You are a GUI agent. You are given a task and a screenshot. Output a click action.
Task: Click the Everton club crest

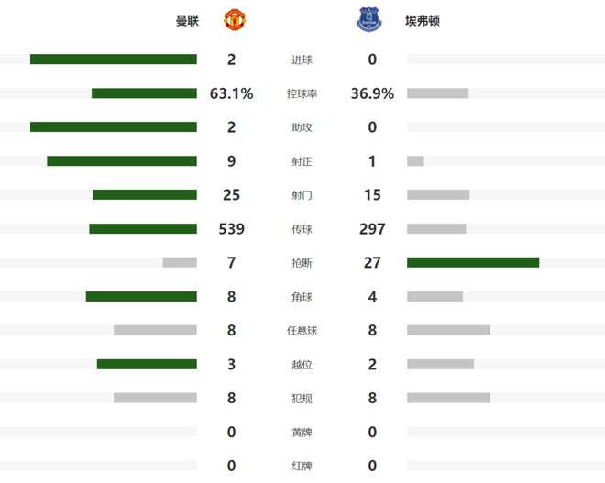pyautogui.click(x=368, y=19)
